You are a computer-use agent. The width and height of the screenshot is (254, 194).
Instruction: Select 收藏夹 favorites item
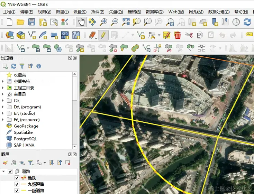[x=20, y=75]
